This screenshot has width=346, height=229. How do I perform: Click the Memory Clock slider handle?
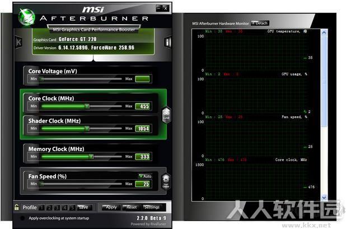click(x=91, y=156)
